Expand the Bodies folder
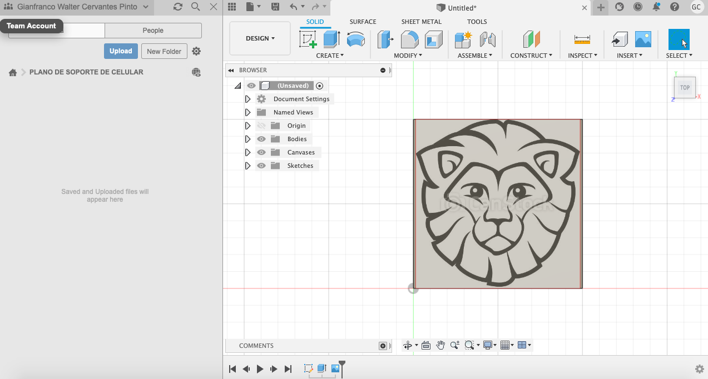The width and height of the screenshot is (708, 379). coord(248,139)
